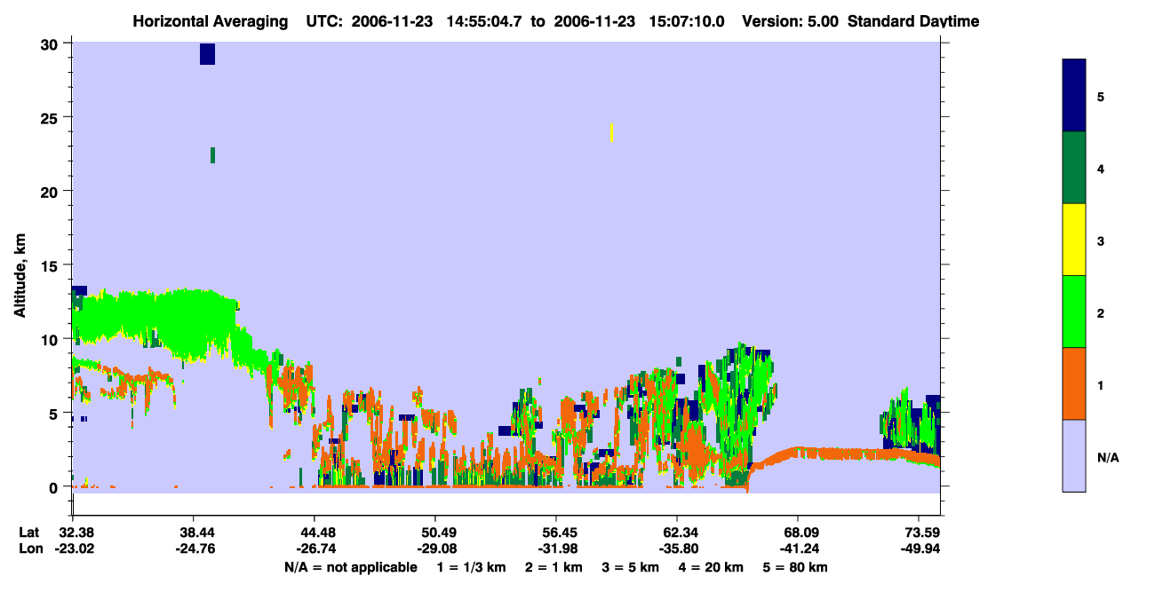Click the small yellow mark near 24 km altitude
This screenshot has width=1155, height=592.
[612, 132]
